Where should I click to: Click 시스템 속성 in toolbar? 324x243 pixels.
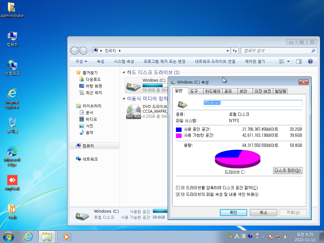click(124, 61)
